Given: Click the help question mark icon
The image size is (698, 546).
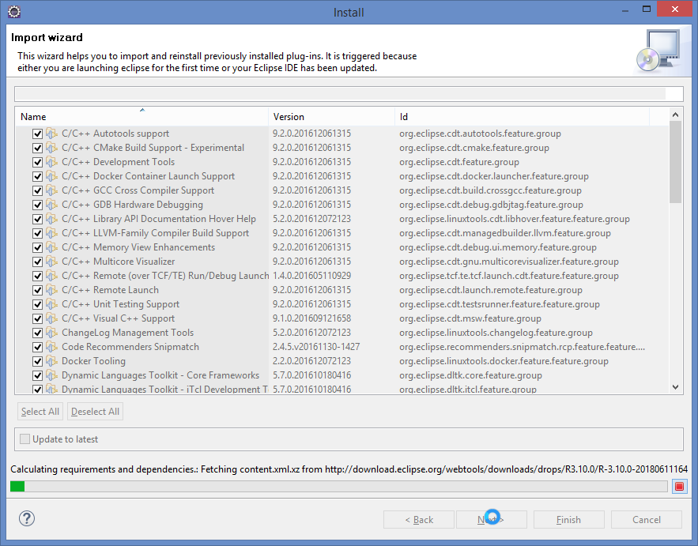Looking at the screenshot, I should point(28,519).
